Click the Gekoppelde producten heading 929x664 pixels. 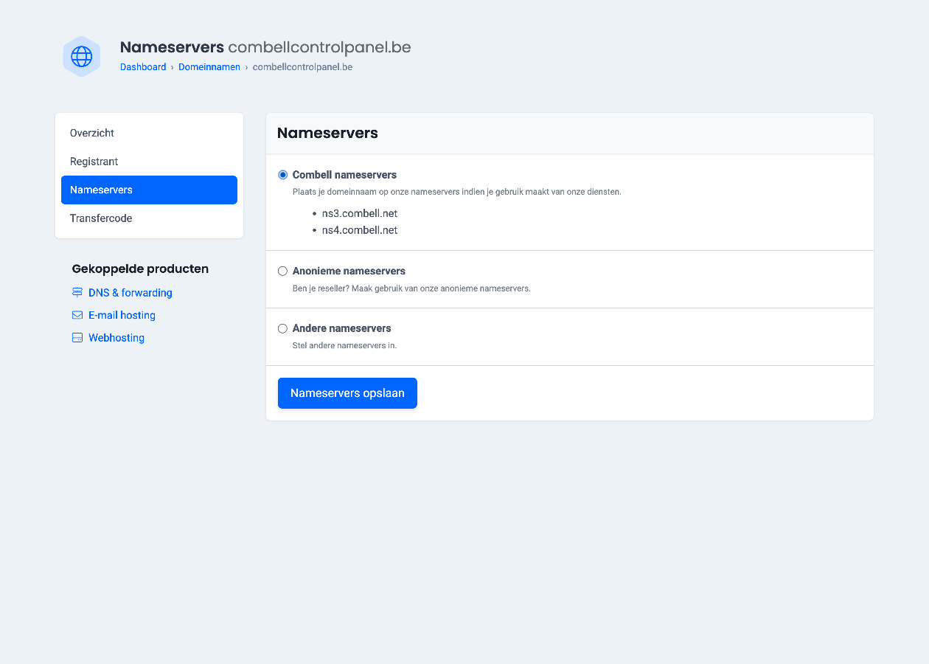140,269
